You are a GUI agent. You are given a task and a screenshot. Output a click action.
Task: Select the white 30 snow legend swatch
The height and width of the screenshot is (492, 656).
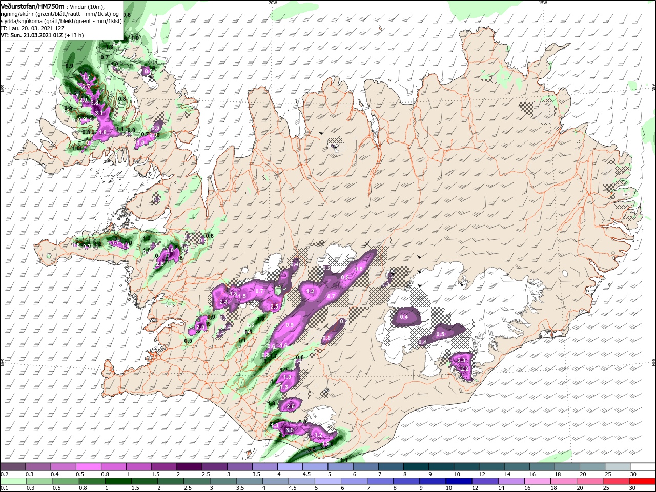(643, 467)
